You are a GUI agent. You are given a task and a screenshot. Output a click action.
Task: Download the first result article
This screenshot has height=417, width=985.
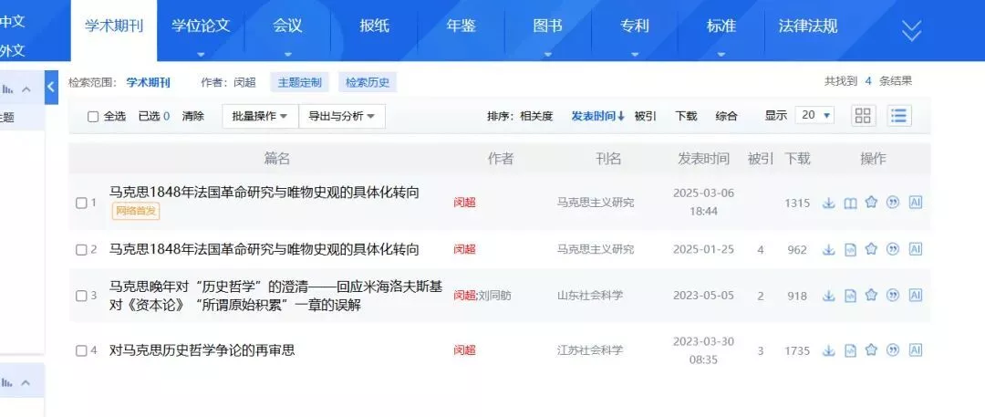828,203
